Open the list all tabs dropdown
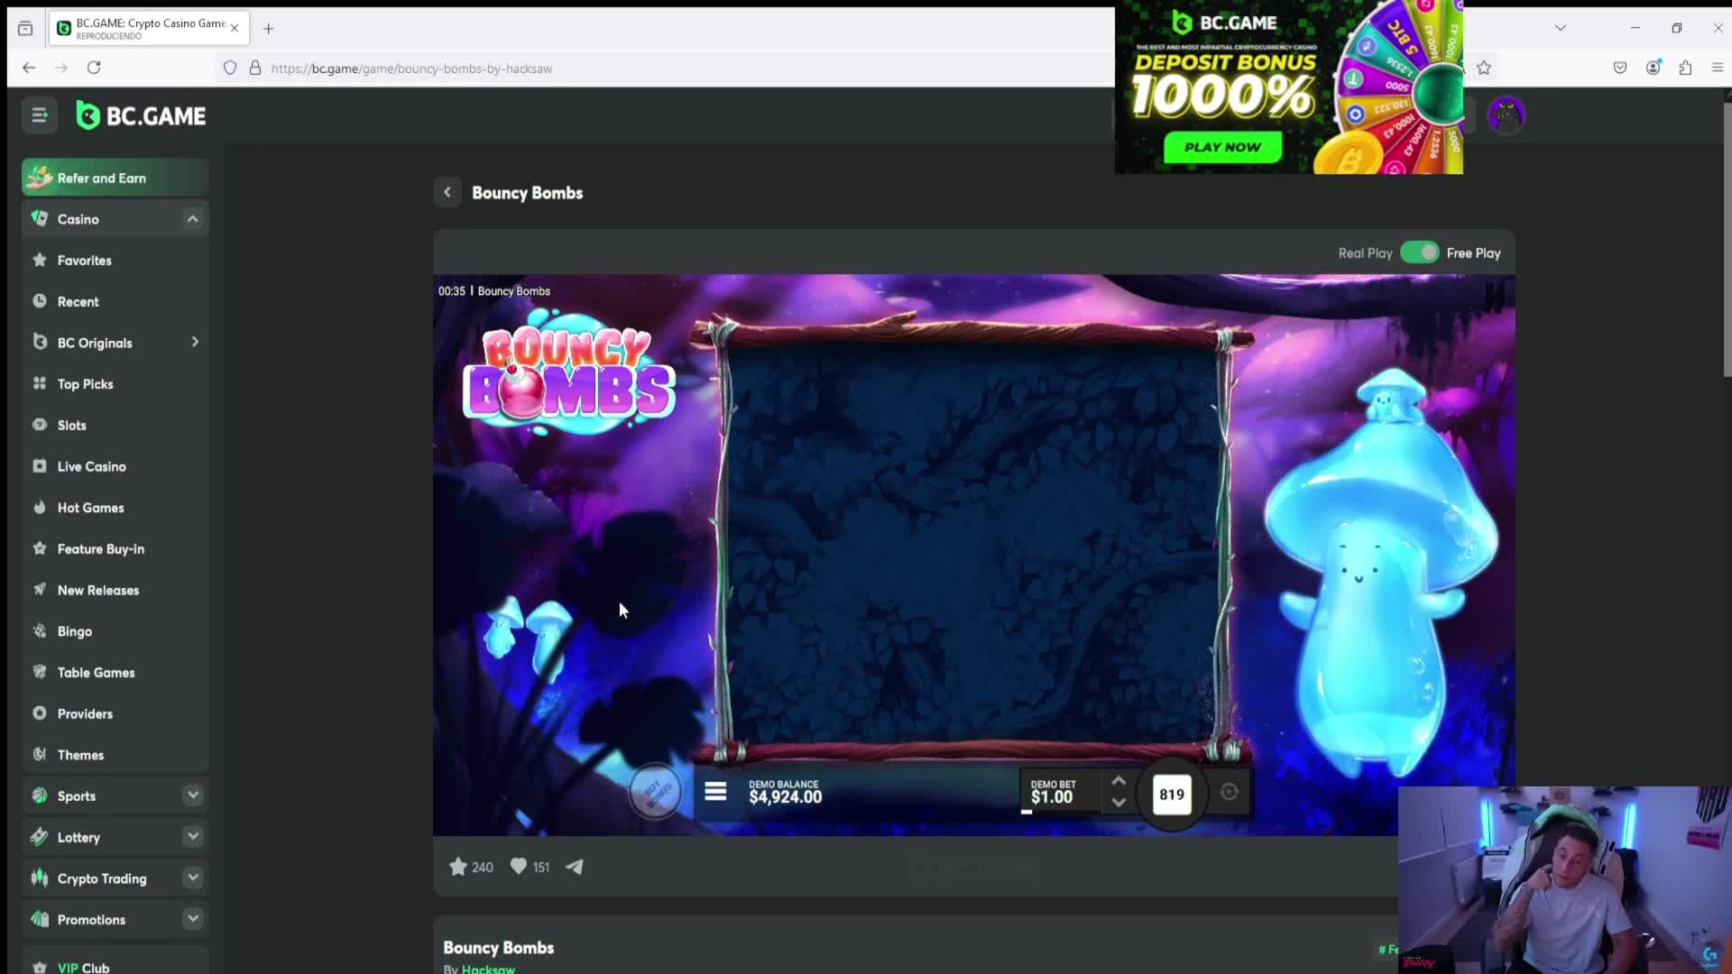The width and height of the screenshot is (1732, 974). coord(1560,28)
